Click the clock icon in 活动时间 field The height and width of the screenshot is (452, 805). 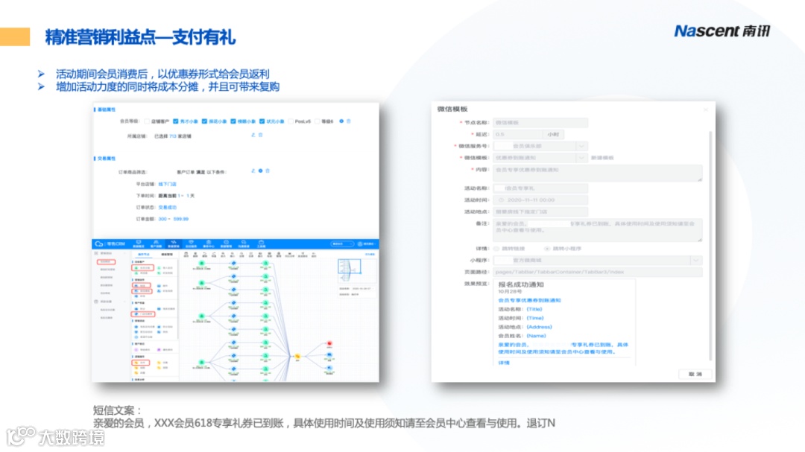pos(501,200)
